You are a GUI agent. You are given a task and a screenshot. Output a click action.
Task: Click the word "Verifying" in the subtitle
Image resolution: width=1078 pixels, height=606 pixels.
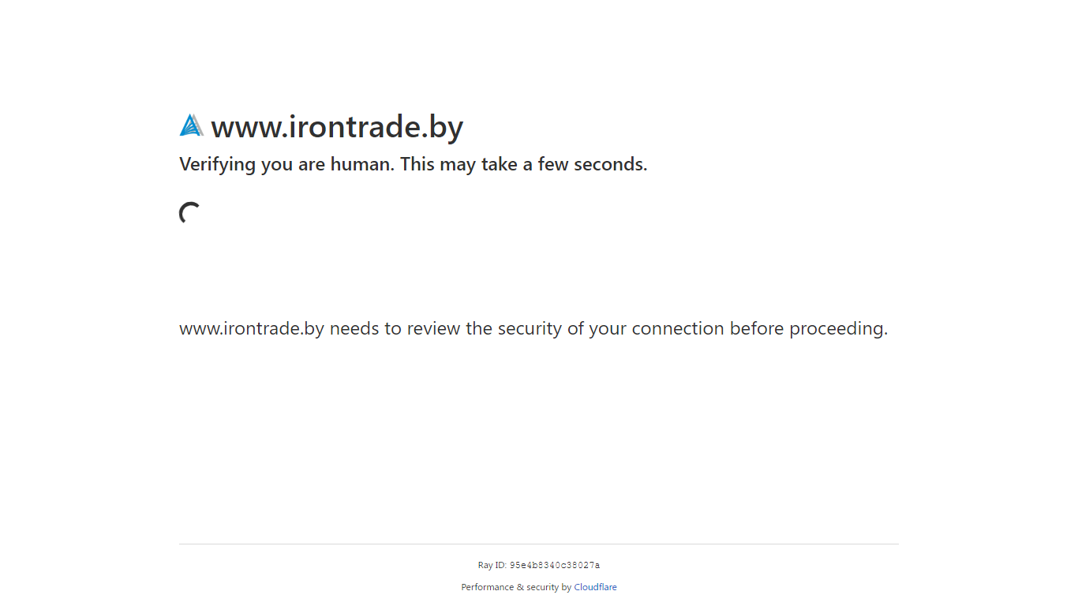[218, 164]
